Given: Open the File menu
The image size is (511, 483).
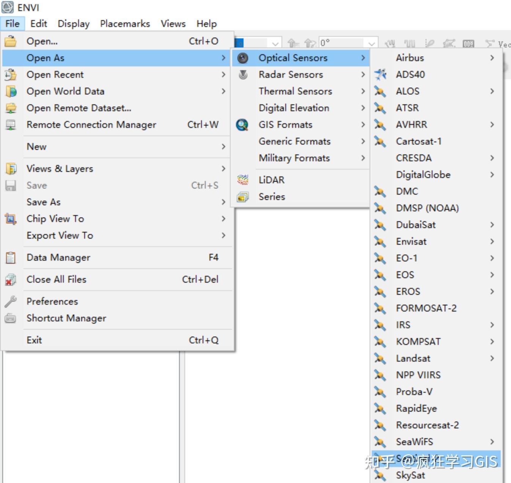Looking at the screenshot, I should 13,24.
